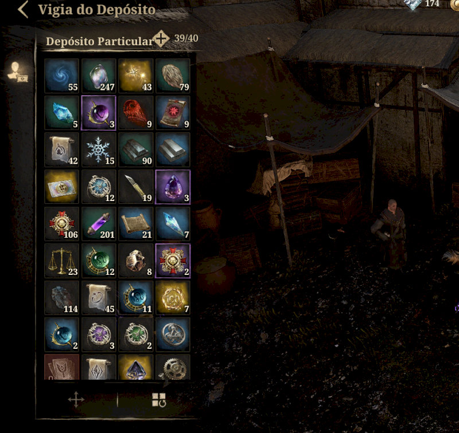The height and width of the screenshot is (433, 459).
Task: Select the blue swirl item with 55
Action: (62, 76)
